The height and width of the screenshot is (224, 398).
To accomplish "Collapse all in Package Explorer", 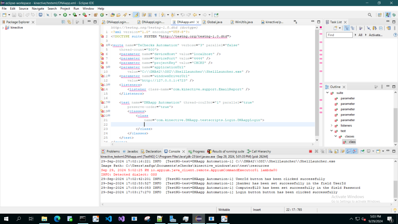I will [x=63, y=22].
